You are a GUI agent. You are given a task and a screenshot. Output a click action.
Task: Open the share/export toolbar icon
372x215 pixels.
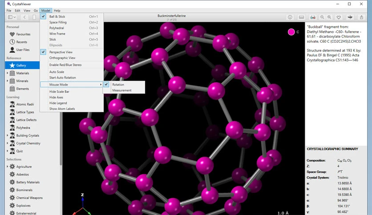(x=362, y=17)
